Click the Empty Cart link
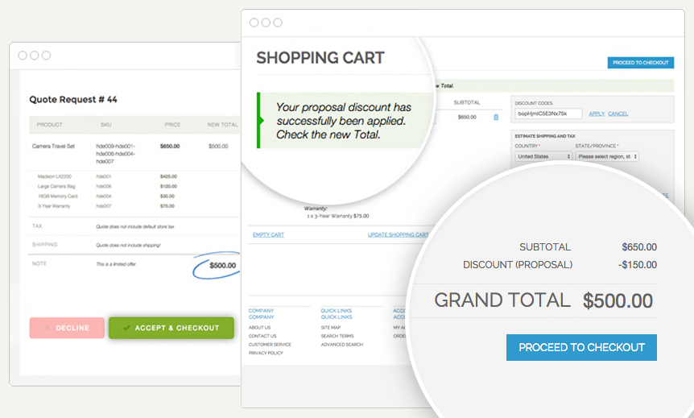Viewport: 694px width, 418px height. coord(268,234)
